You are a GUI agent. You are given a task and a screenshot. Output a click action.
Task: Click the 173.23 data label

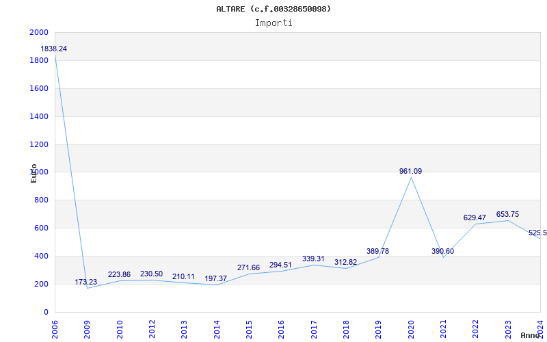coord(86,282)
